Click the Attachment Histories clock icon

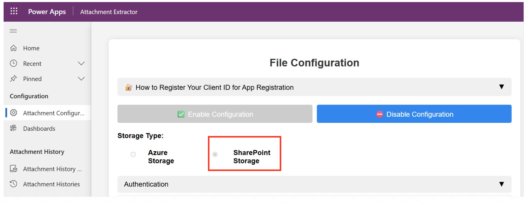tap(13, 184)
